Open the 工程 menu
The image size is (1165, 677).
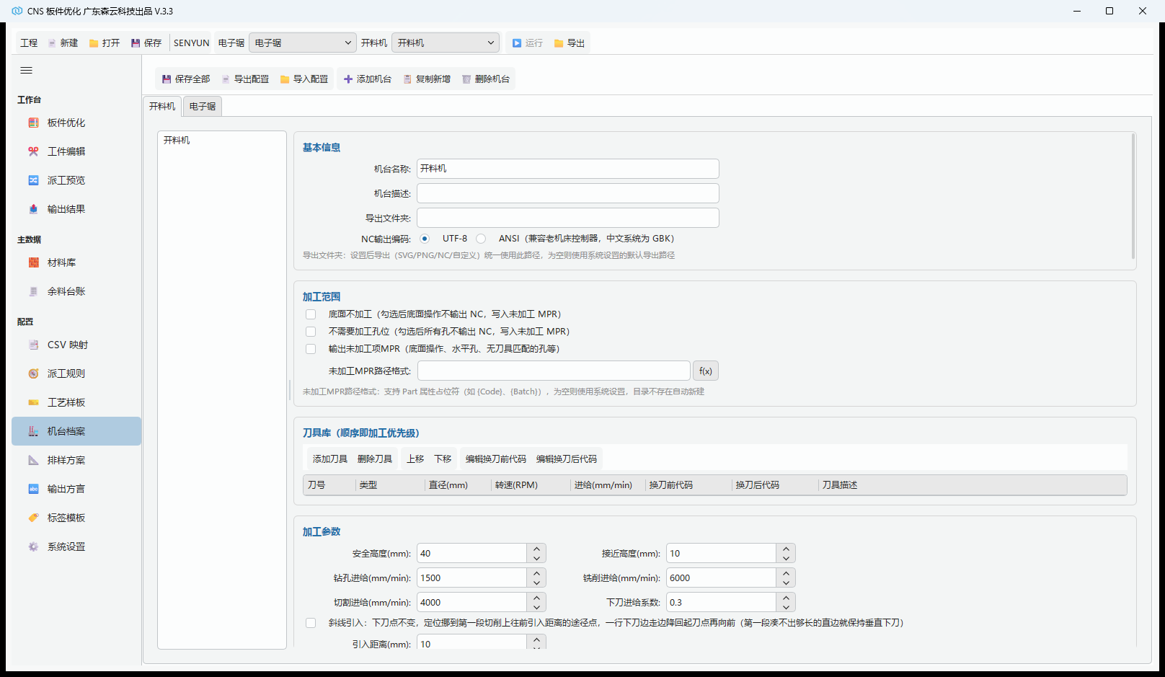point(29,43)
